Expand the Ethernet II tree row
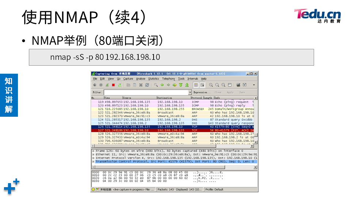351x197 pixels. (x=93, y=155)
